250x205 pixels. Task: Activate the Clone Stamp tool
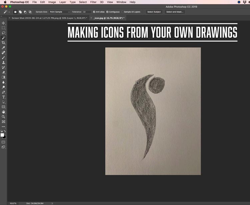click(3, 62)
